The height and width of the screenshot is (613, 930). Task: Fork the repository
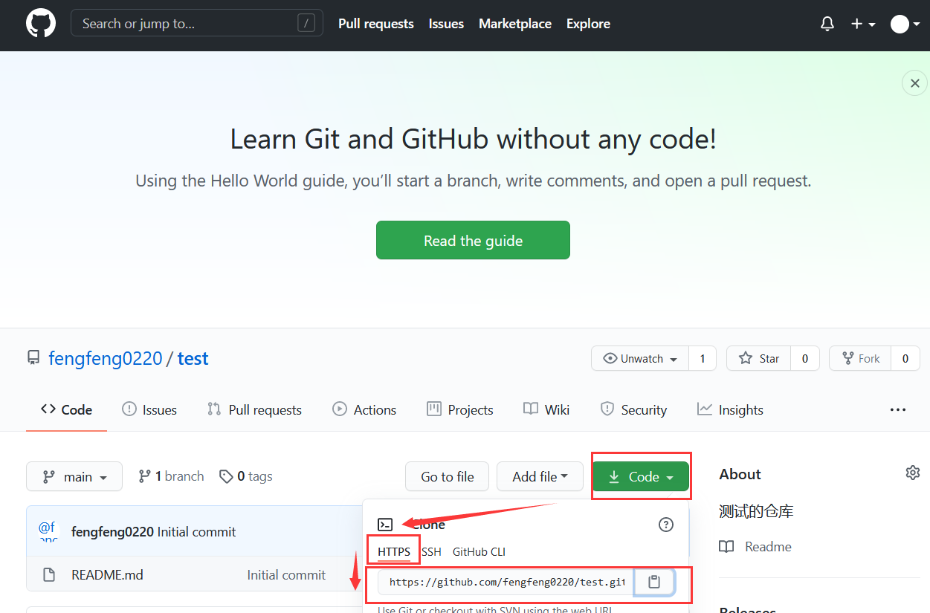860,358
